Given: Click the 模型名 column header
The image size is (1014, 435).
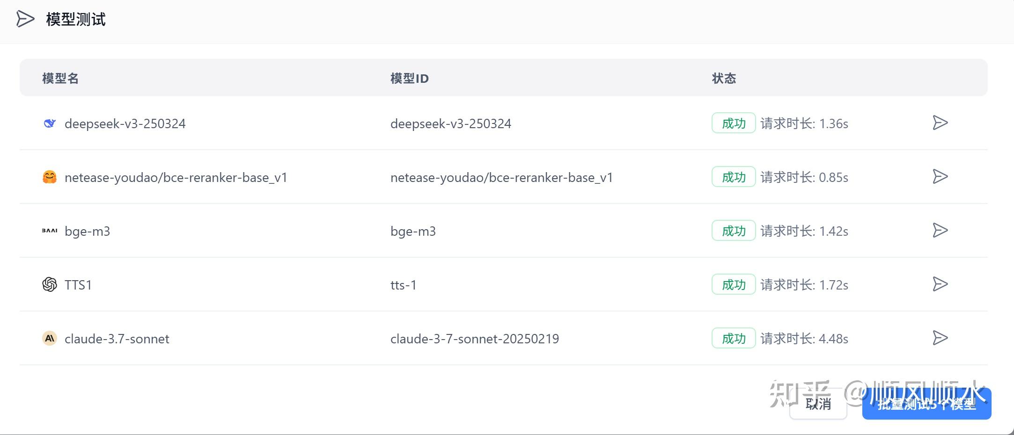Looking at the screenshot, I should point(60,78).
